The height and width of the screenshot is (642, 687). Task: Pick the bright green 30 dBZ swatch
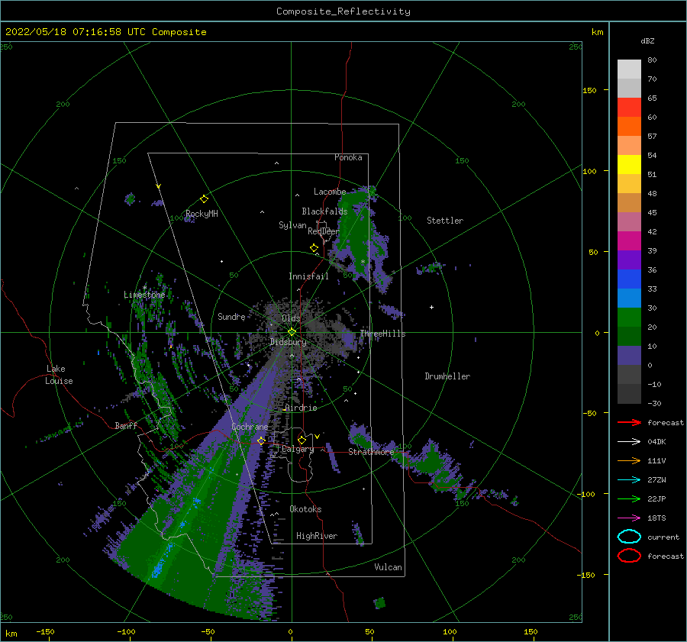coord(629,317)
